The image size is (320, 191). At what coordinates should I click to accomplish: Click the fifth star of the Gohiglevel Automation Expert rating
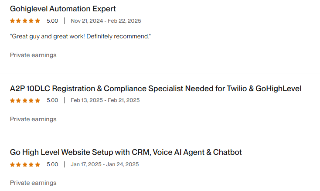(37, 20)
